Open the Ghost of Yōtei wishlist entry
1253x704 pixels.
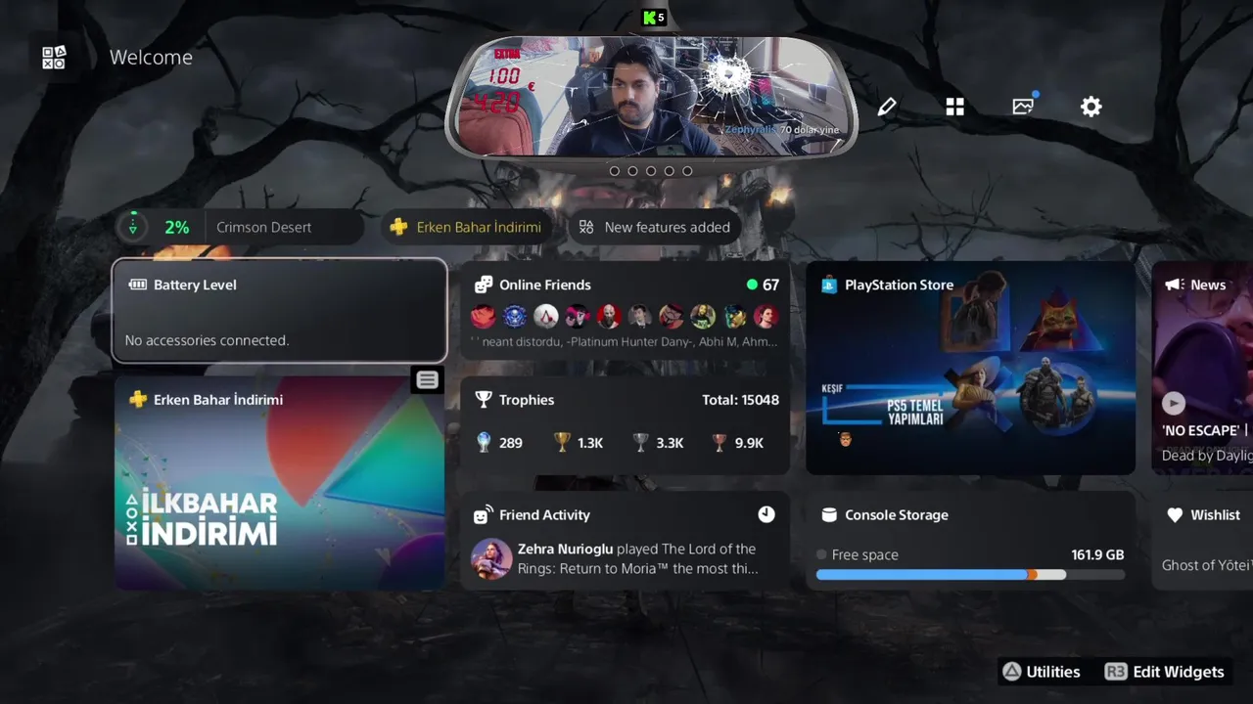click(x=1207, y=565)
